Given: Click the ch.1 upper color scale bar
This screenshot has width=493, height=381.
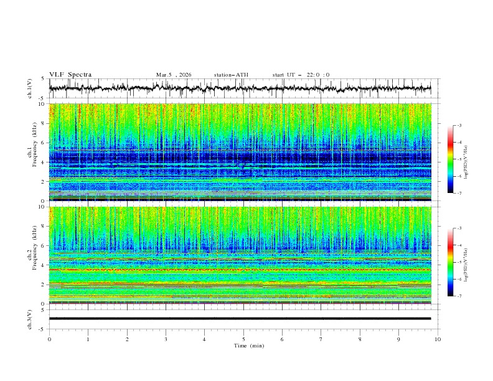Looking at the screenshot, I should coord(450,159).
